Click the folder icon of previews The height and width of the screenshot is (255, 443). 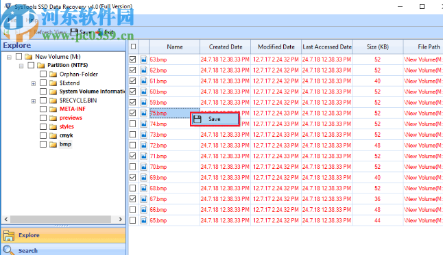53,118
